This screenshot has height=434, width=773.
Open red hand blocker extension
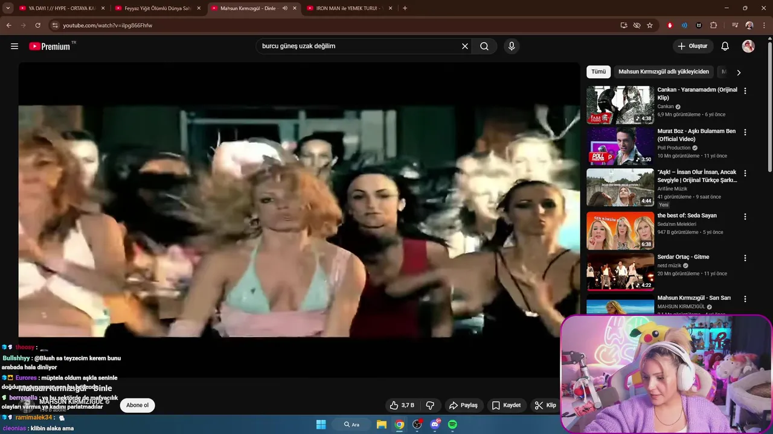[670, 25]
